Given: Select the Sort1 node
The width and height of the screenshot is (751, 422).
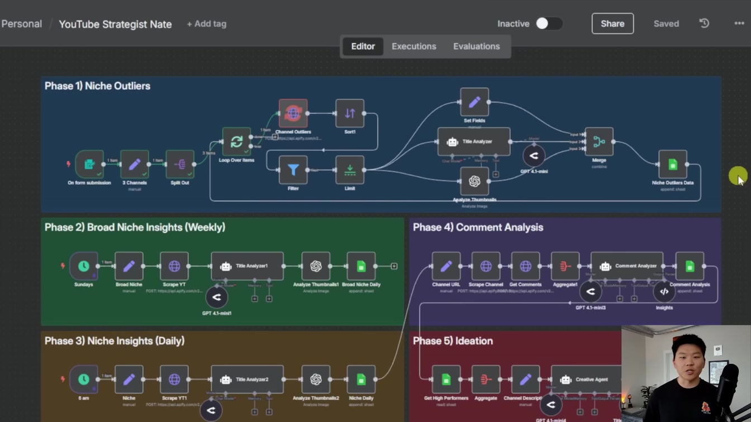Looking at the screenshot, I should [350, 113].
